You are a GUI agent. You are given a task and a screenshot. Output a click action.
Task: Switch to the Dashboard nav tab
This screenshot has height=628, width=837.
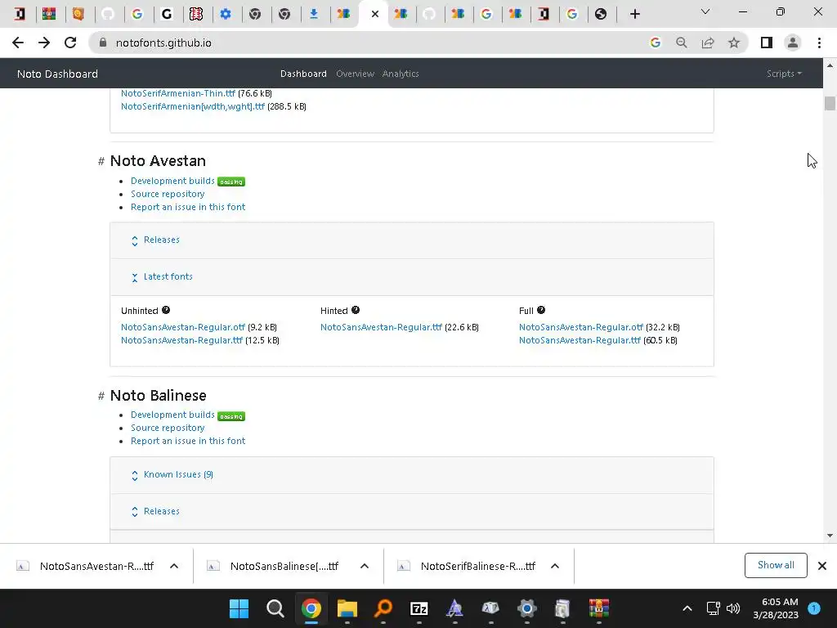pyautogui.click(x=303, y=74)
